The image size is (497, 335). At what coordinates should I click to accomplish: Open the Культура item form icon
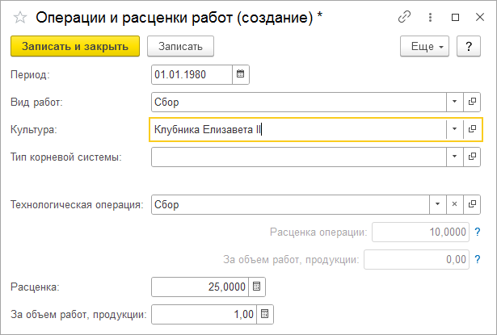(473, 129)
